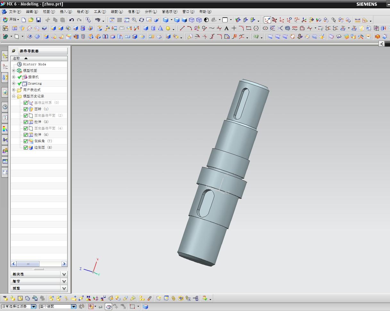Click the Undo arrow icon

(x=72, y=20)
